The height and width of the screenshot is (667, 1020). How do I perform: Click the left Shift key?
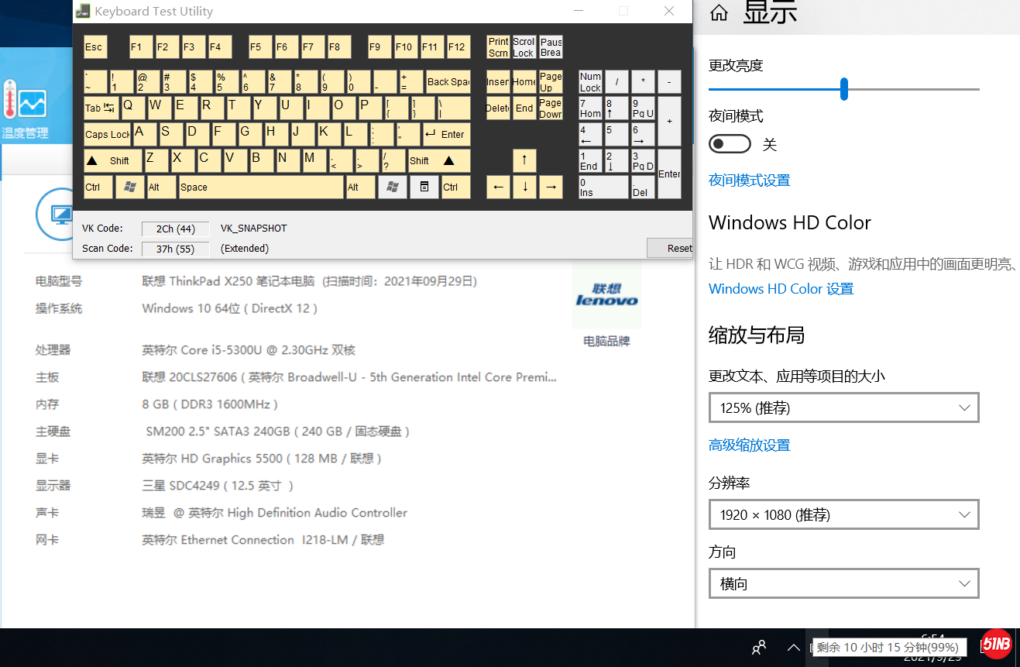tap(113, 160)
